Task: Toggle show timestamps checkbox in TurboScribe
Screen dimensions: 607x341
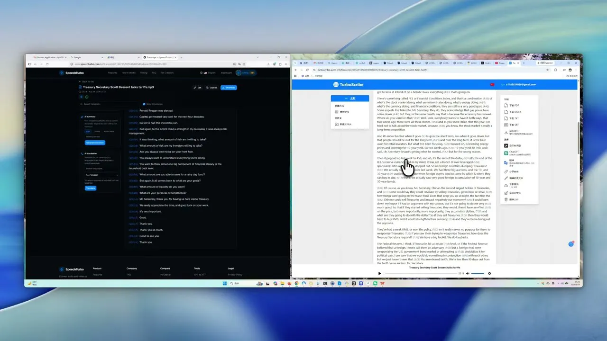Action: point(506,146)
